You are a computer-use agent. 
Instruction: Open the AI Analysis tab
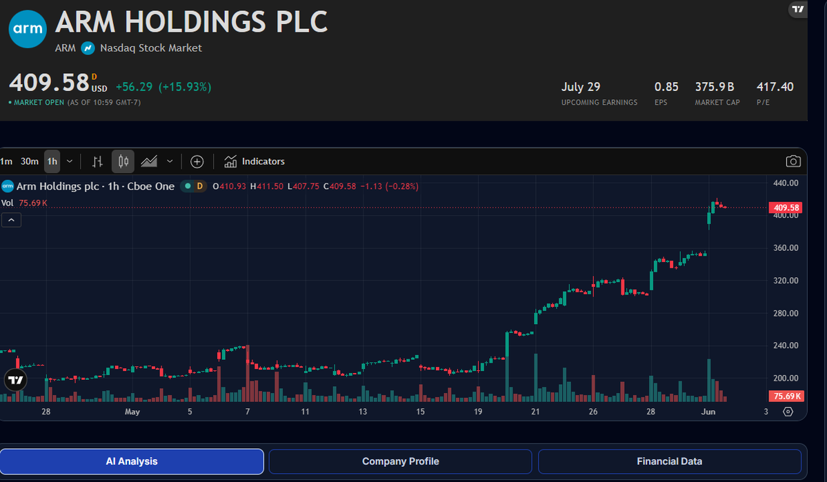[x=132, y=461]
